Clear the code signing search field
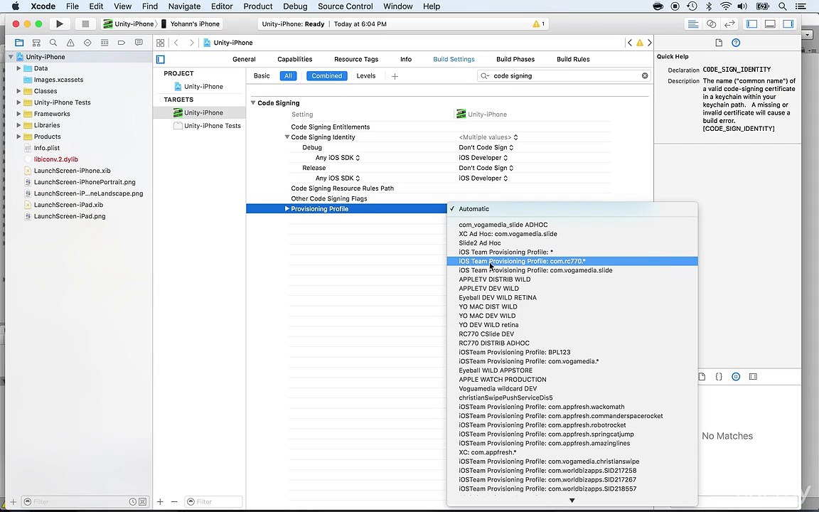 point(645,76)
